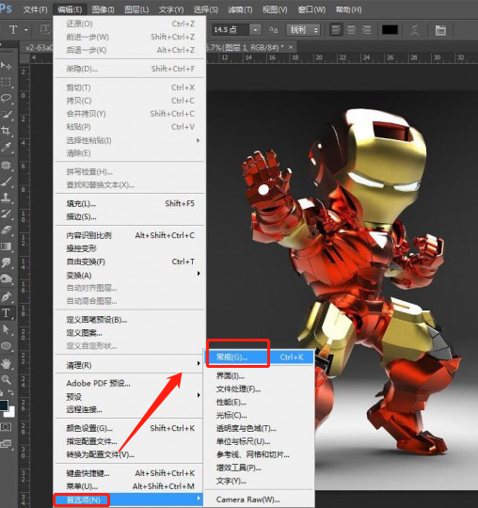Align text right

coord(367,30)
